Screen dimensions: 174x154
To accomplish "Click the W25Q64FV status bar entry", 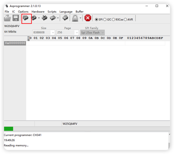I will 70,124.
